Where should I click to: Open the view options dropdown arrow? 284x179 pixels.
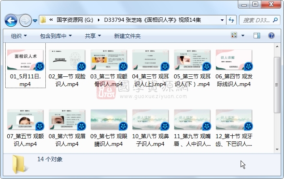click(x=243, y=36)
